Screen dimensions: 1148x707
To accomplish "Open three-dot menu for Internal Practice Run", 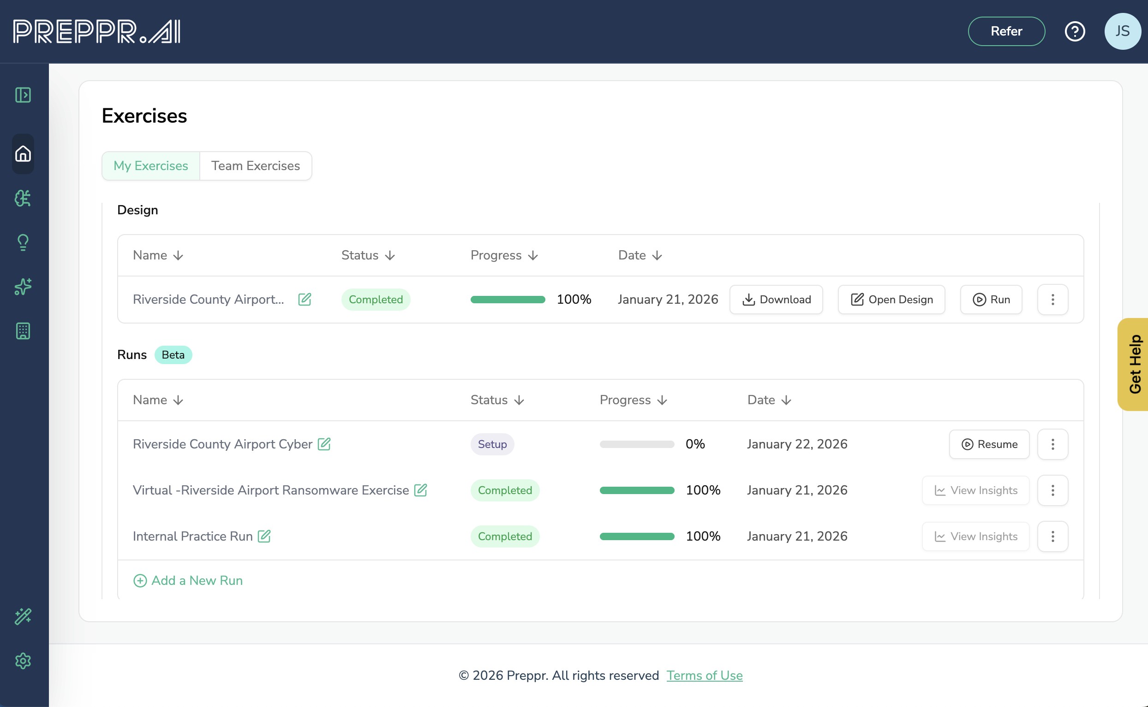I will [x=1052, y=536].
